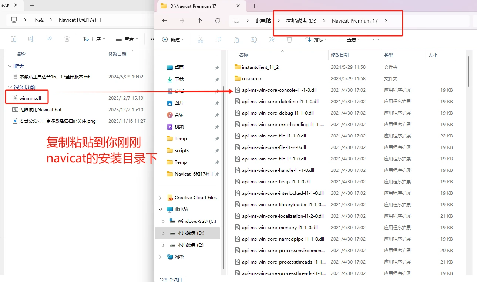Open 桌面 in the quick access sidebar
Viewport: 477px width, 282px height.
[179, 68]
